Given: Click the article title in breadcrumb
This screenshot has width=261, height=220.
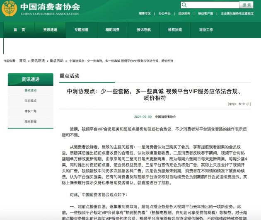Looking at the screenshot, I should point(121,61).
